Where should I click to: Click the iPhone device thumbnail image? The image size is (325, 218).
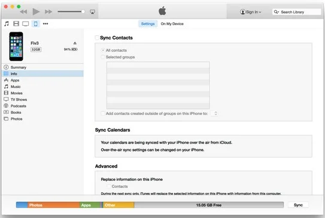point(16,46)
